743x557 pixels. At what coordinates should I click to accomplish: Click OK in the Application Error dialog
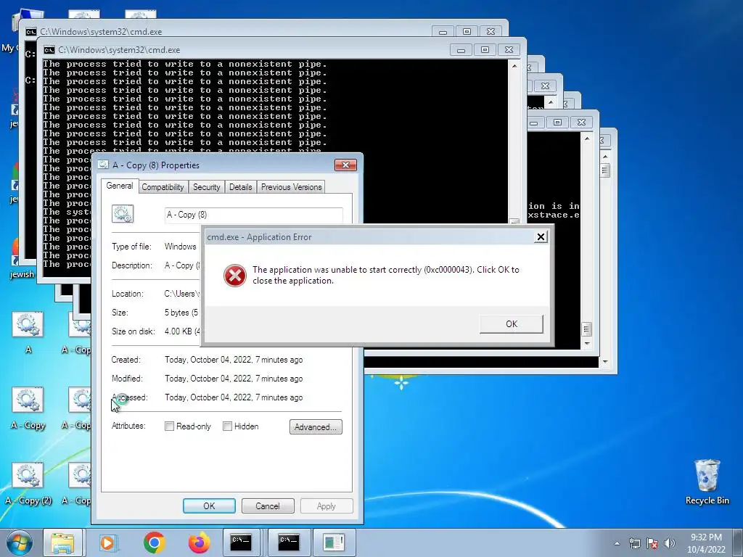pos(512,324)
